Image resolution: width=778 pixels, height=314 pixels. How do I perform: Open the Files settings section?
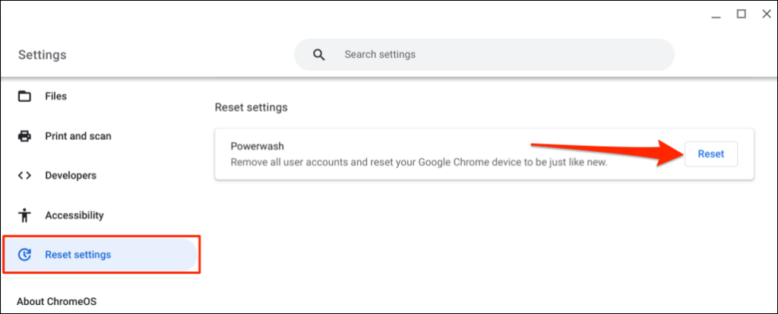pyautogui.click(x=56, y=97)
